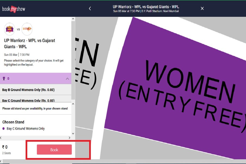Click the page bottom scroll left arrow

click(1, 161)
